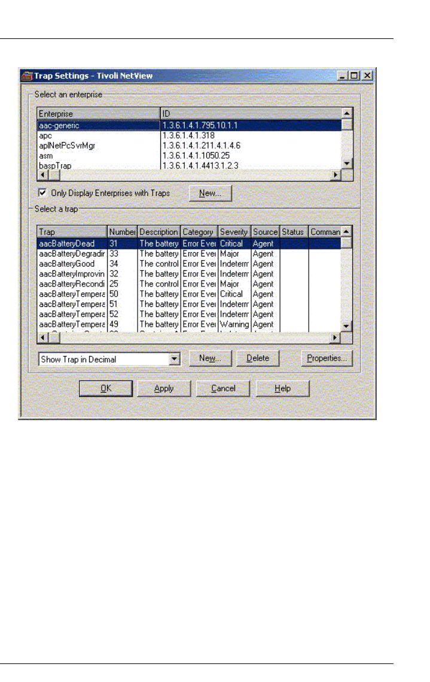The height and width of the screenshot is (682, 430).
Task: Open Help for Trap Settings
Action: point(282,388)
